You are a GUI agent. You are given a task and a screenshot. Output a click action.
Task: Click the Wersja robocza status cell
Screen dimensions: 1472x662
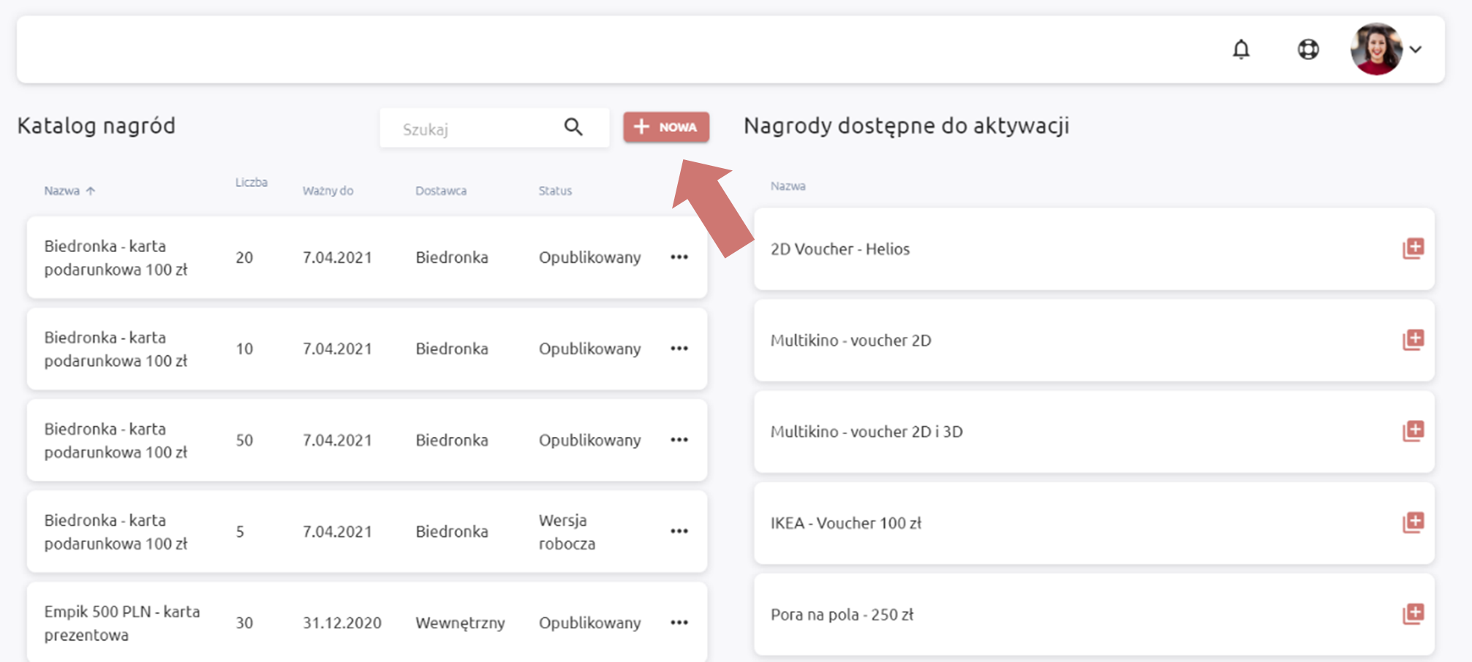(x=567, y=532)
